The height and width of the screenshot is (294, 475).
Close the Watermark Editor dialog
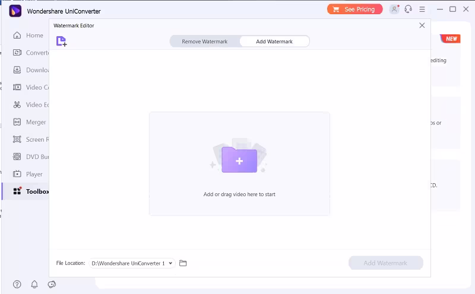[x=422, y=25]
